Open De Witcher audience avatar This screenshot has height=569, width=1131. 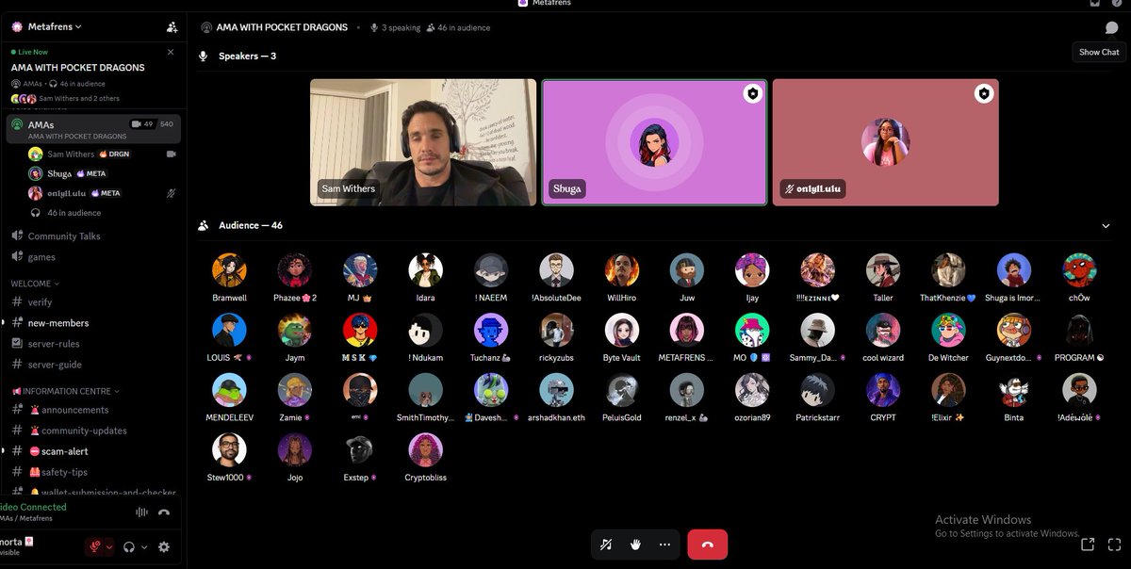[x=948, y=330]
